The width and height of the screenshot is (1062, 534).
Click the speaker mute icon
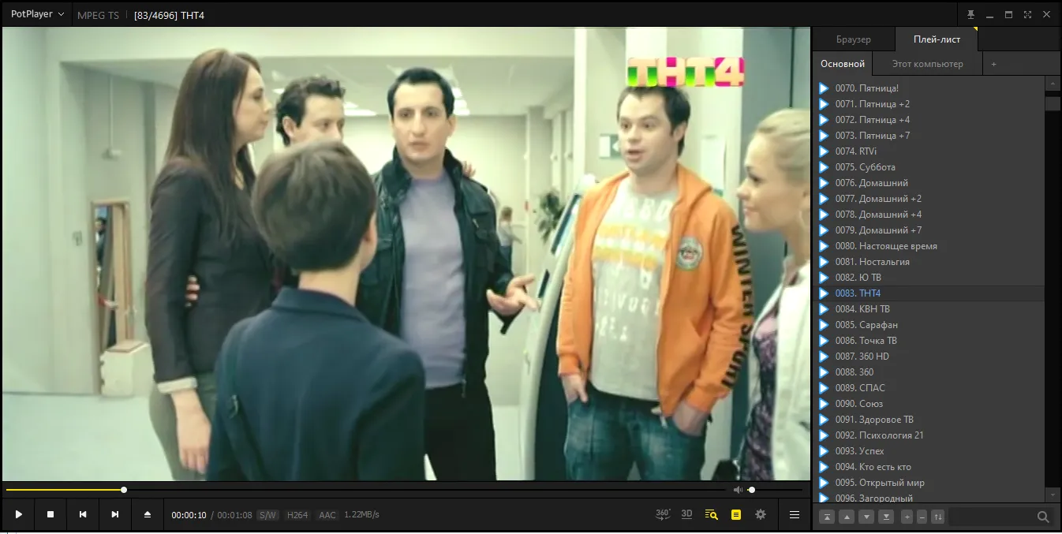coord(738,490)
